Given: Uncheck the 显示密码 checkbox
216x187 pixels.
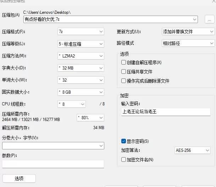Looking at the screenshot, I should (123, 141).
